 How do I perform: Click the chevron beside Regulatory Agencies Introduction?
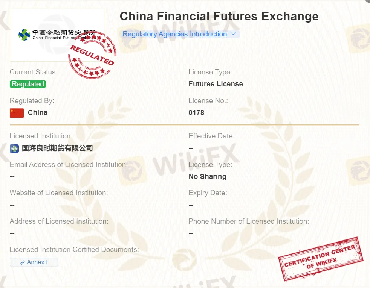click(x=233, y=34)
